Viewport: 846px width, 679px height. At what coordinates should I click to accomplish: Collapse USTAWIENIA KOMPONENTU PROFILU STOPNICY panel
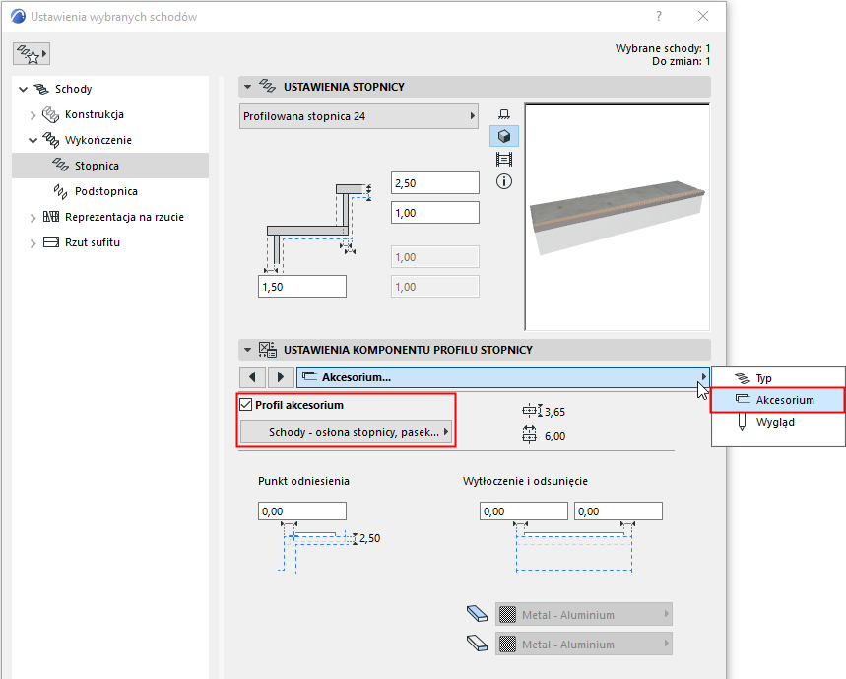[247, 350]
